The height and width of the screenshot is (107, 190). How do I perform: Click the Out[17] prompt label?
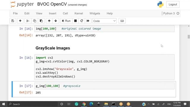pos(26,92)
